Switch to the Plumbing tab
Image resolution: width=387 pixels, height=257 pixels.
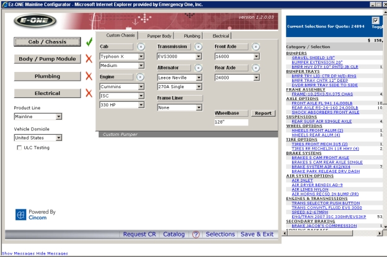[x=192, y=36]
